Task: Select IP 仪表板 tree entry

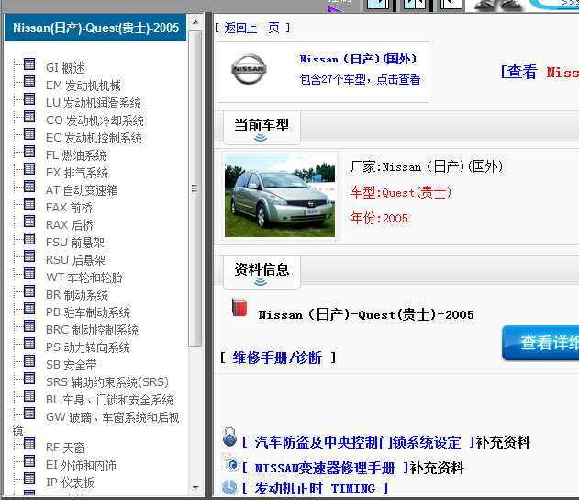Action: pyautogui.click(x=70, y=483)
